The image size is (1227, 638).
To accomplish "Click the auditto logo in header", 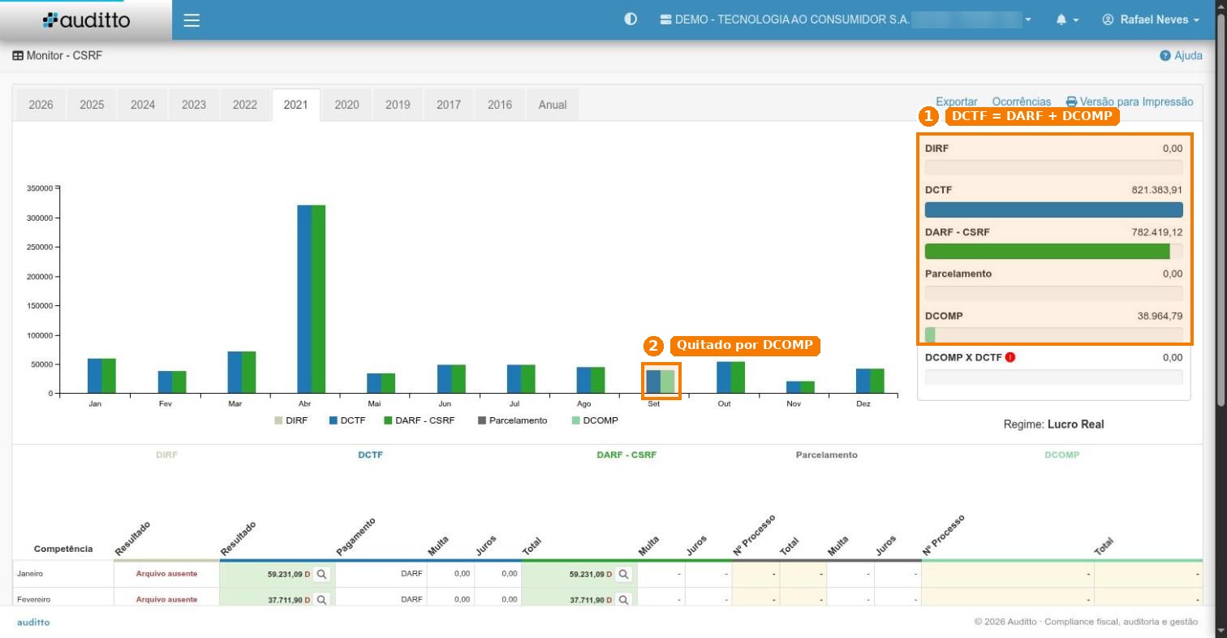I will [x=86, y=20].
